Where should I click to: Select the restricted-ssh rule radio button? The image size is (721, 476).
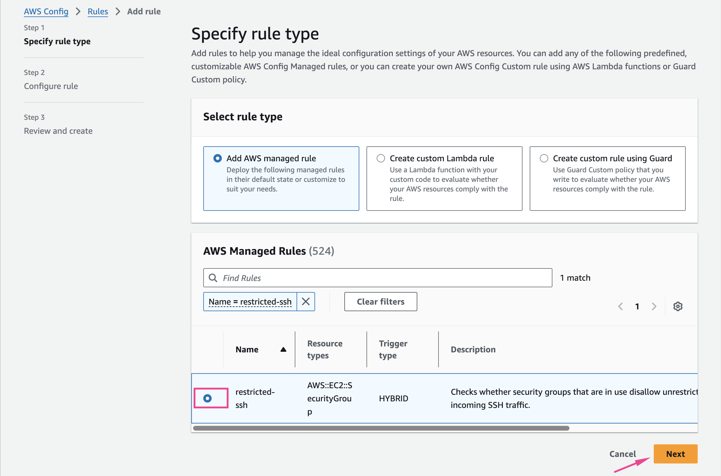pos(207,398)
